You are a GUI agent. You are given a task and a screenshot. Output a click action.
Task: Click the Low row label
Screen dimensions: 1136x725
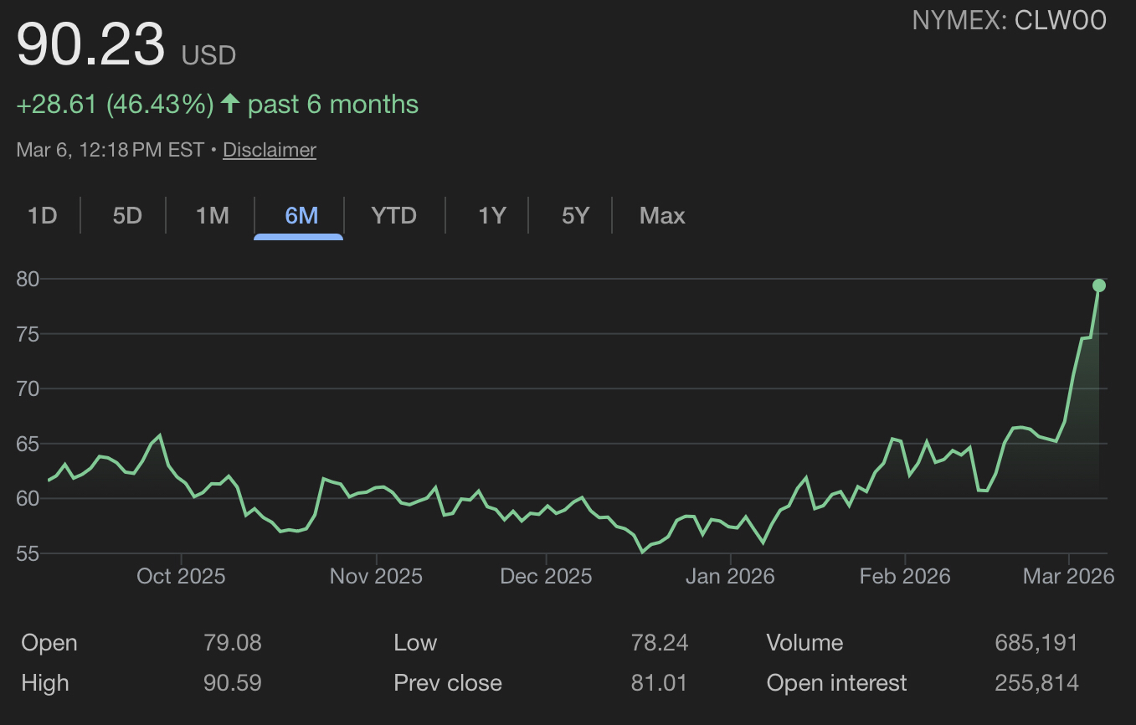(x=415, y=643)
